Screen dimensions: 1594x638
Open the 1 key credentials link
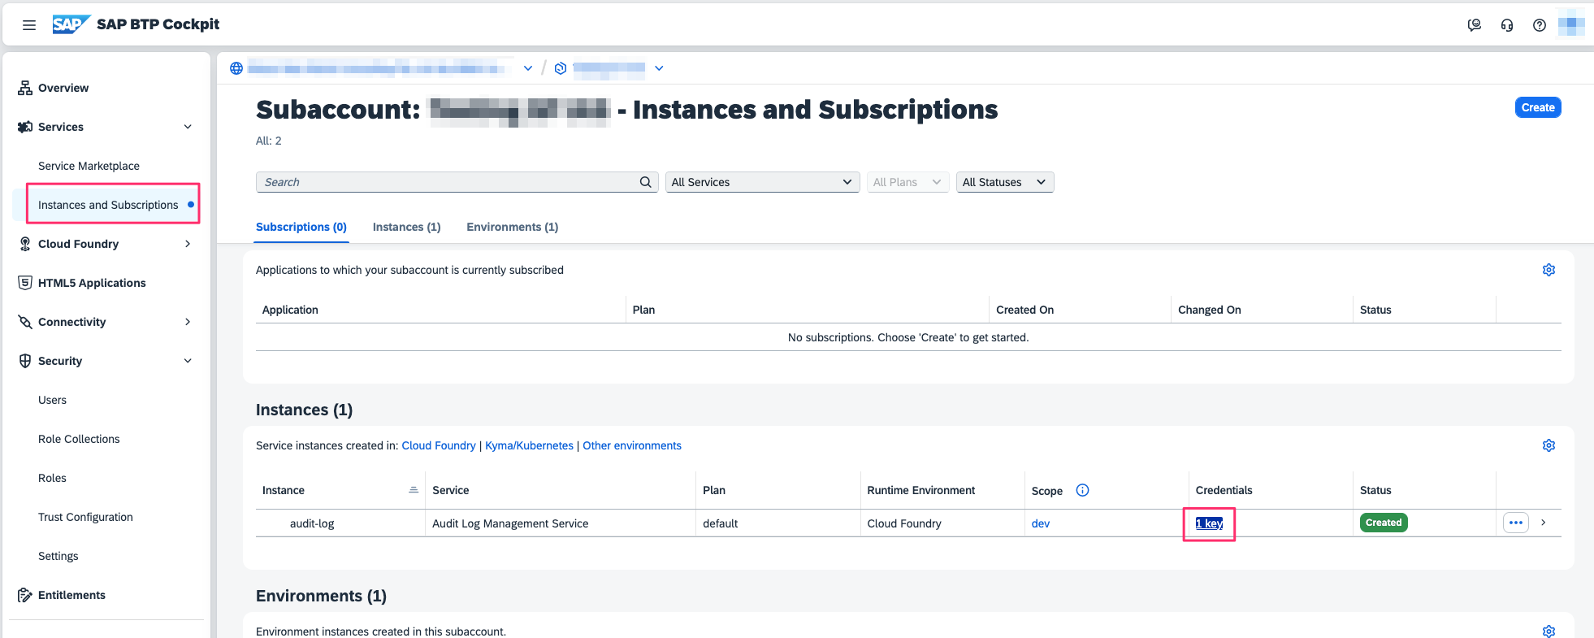[x=1209, y=523]
